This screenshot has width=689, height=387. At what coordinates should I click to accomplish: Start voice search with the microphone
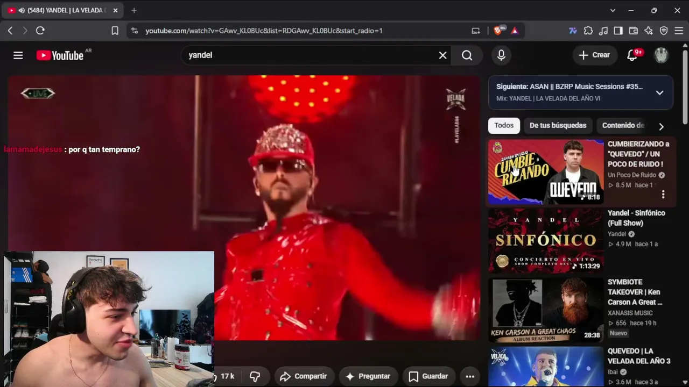pos(501,55)
